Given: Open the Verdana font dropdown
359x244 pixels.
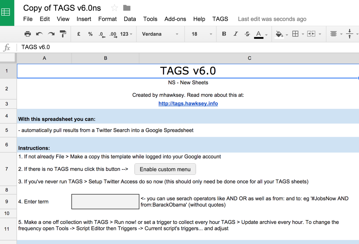Looking at the screenshot, I should 160,34.
